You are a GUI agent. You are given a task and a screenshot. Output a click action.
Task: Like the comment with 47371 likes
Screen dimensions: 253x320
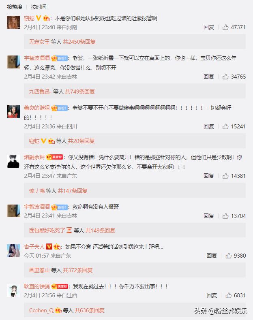point(225,27)
